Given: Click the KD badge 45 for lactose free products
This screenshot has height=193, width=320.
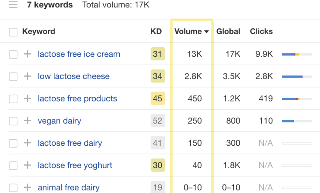Looking at the screenshot, I should click(158, 99).
